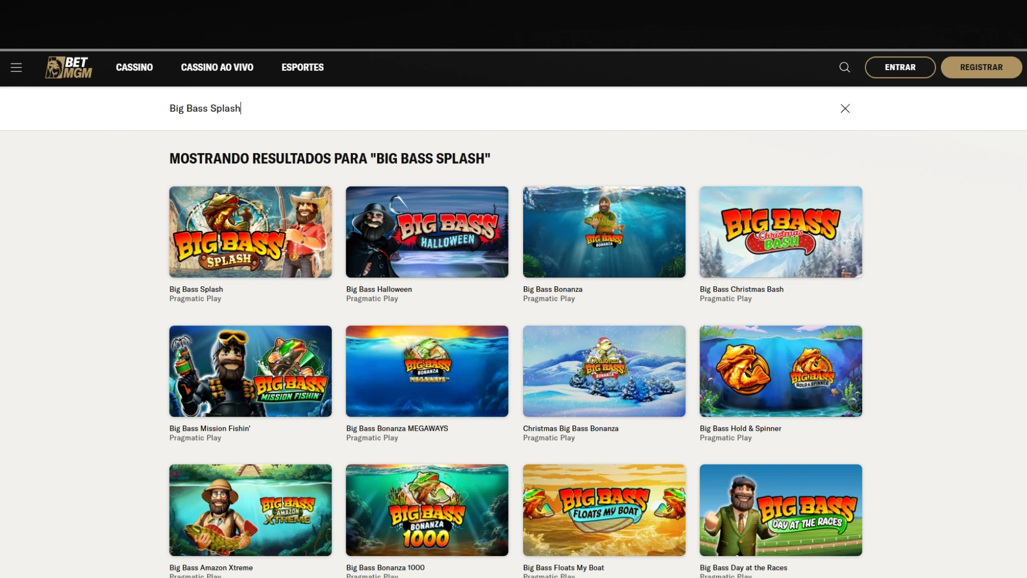Go to Cassino ao Vivo section

point(217,67)
